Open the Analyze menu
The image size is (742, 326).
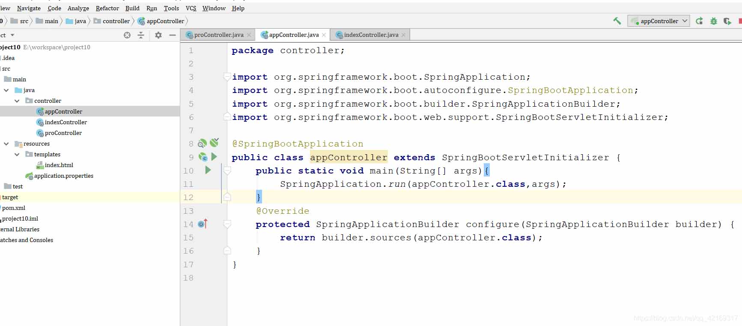coord(78,8)
